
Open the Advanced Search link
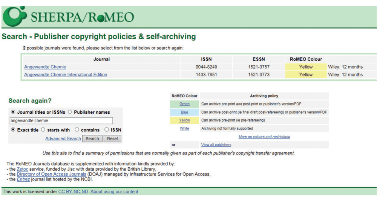63,138
